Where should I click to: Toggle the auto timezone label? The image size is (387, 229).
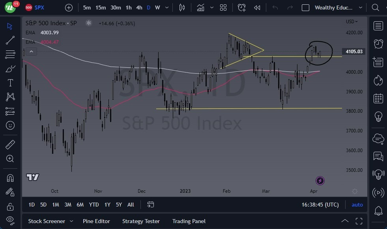[357, 205]
